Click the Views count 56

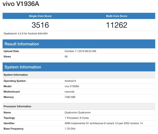[x=66, y=57]
